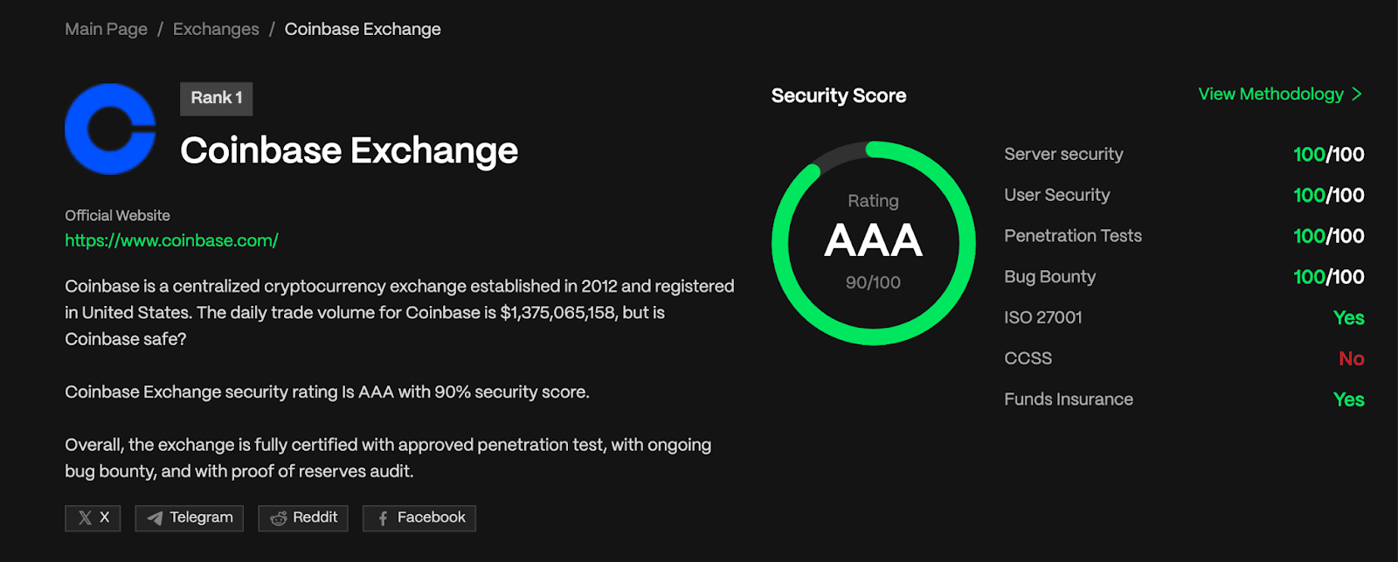Share on X button label
The image size is (1398, 562).
click(x=104, y=517)
